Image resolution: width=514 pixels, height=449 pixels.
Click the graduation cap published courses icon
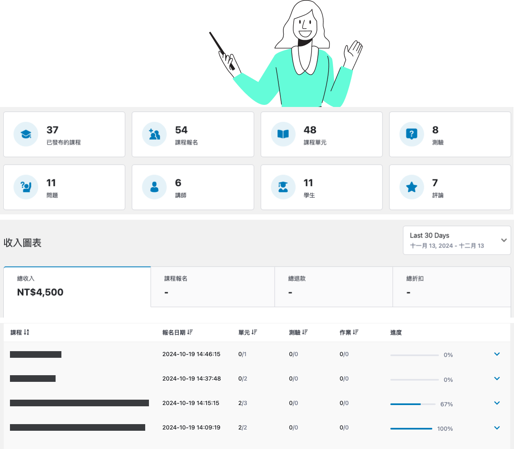26,134
